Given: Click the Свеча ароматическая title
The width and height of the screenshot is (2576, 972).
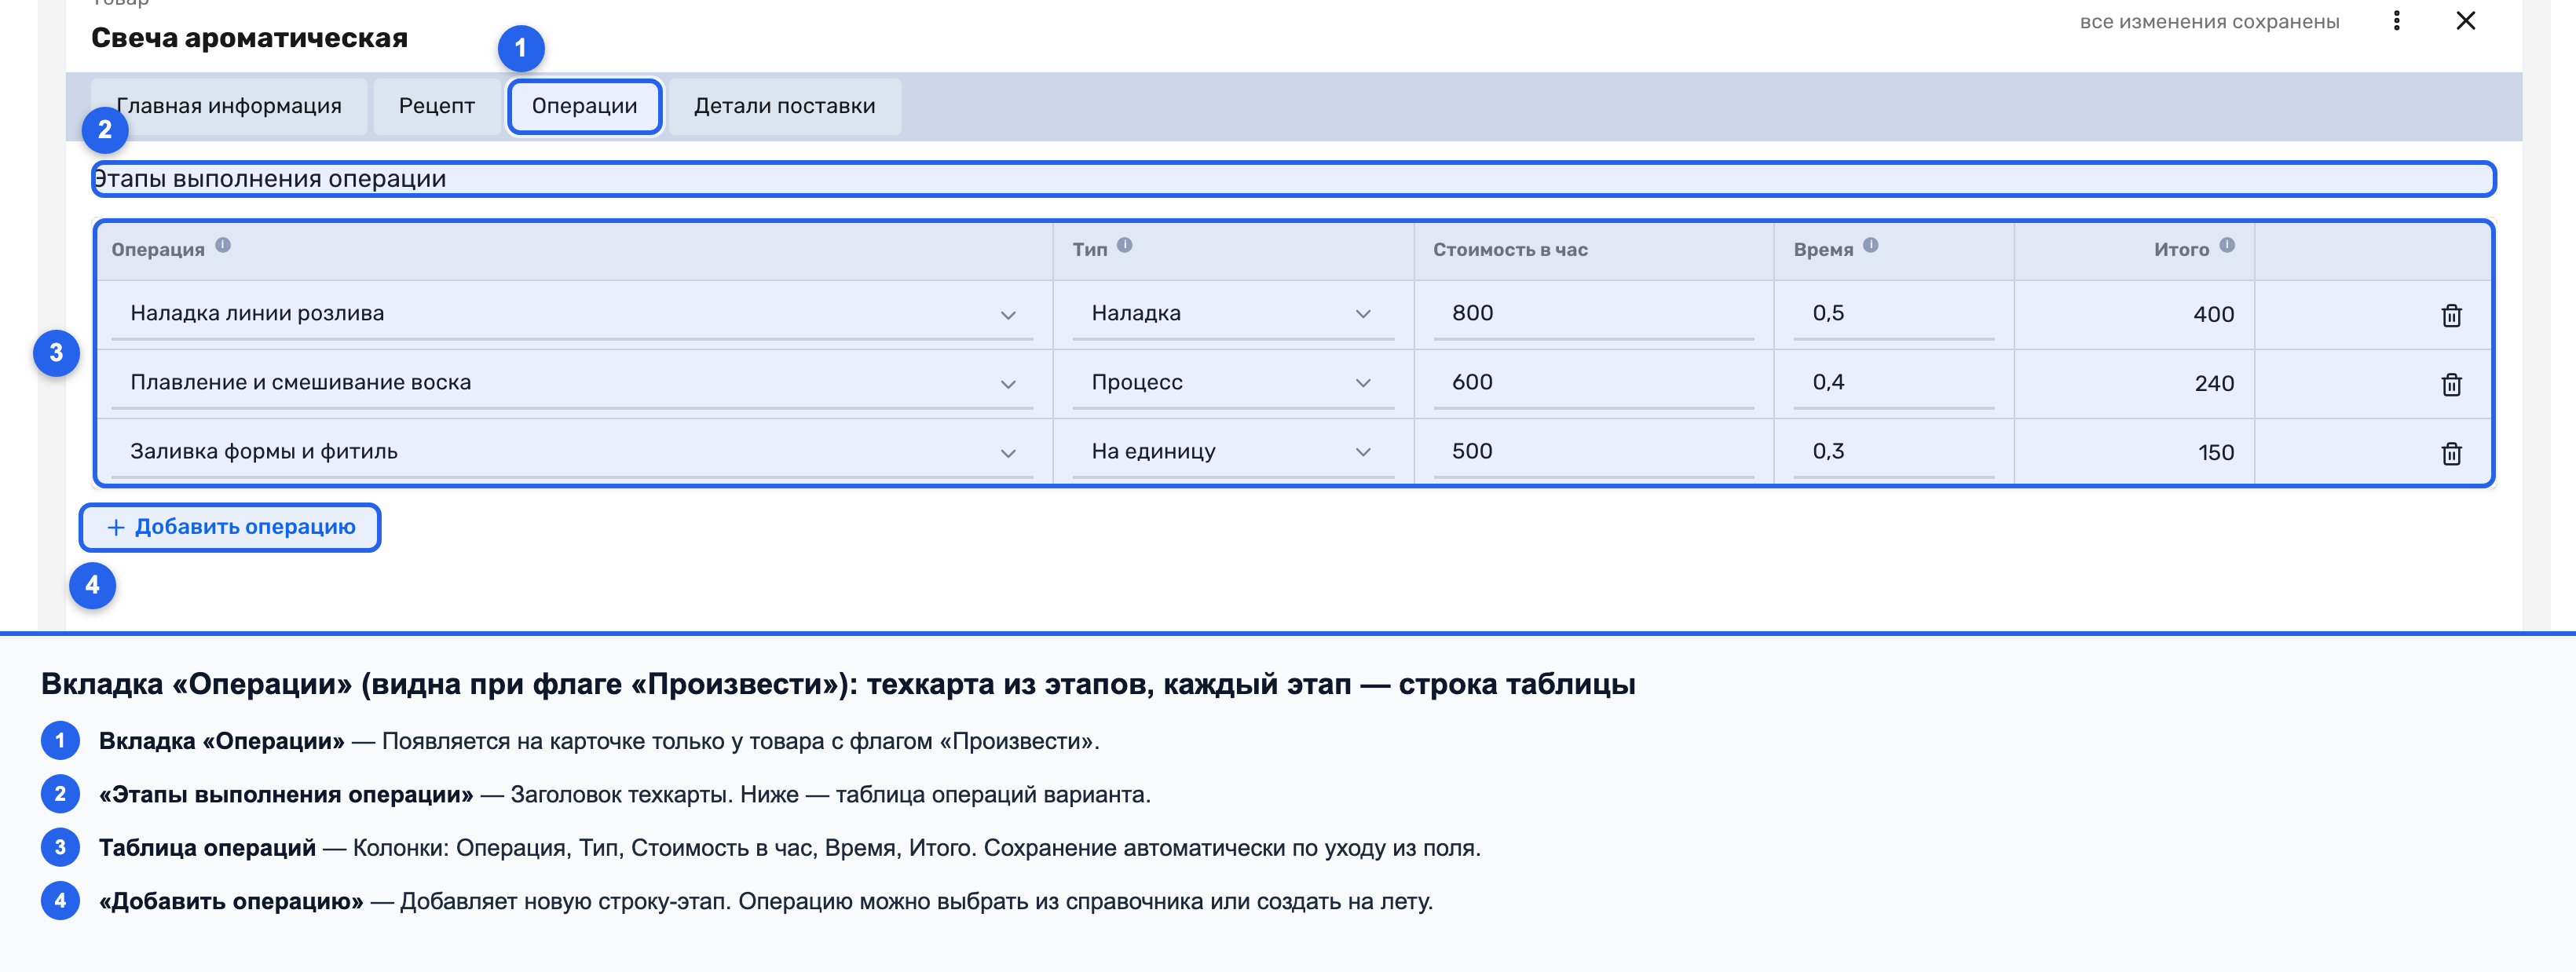Looking at the screenshot, I should click(250, 38).
